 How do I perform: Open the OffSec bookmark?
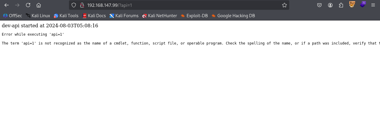coord(13,16)
